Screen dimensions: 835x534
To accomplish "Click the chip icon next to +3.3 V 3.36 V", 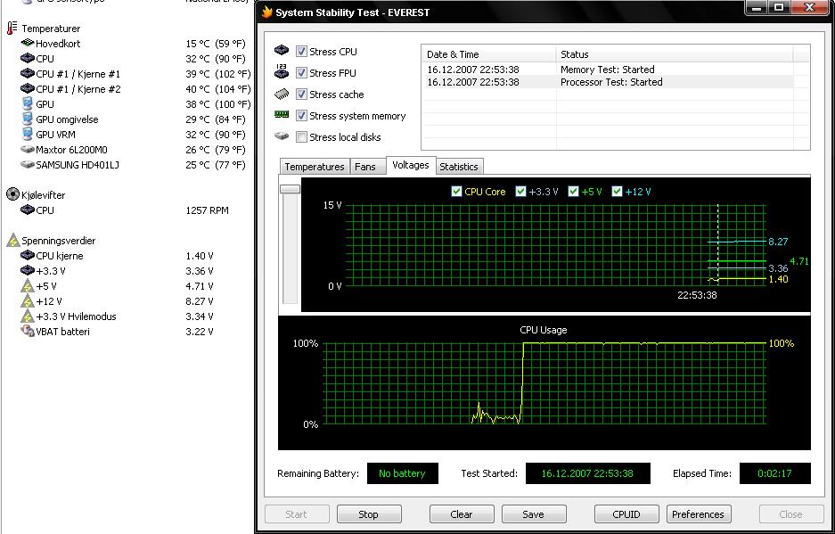I will [28, 271].
